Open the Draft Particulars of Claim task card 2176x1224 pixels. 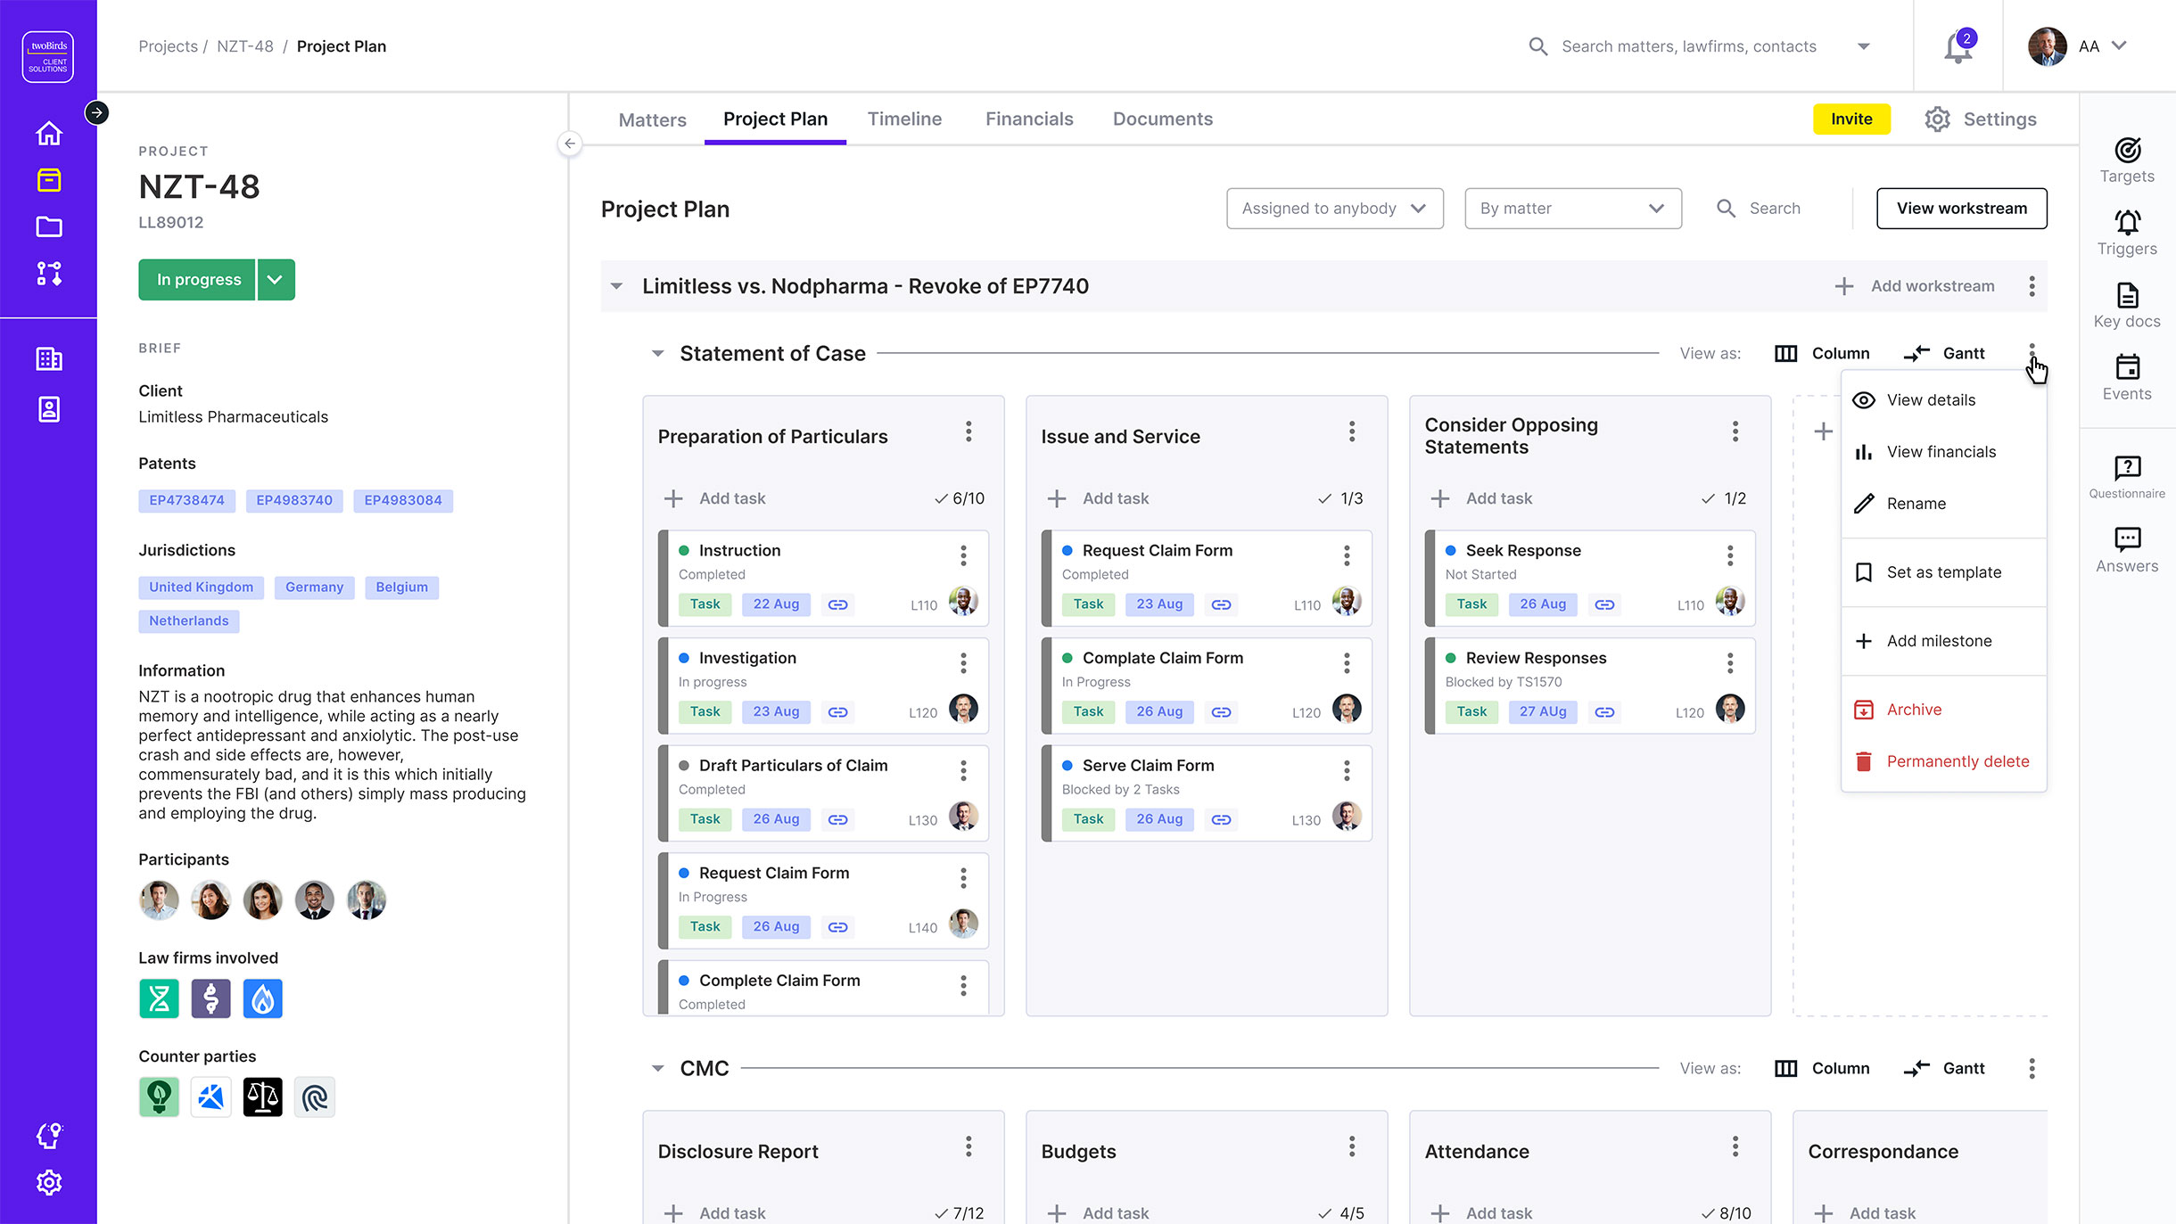823,793
